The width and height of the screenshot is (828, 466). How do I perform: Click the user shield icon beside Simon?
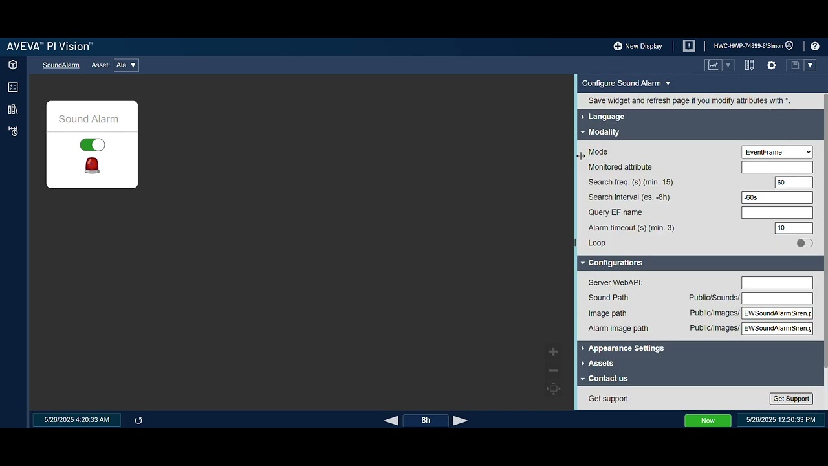click(789, 46)
